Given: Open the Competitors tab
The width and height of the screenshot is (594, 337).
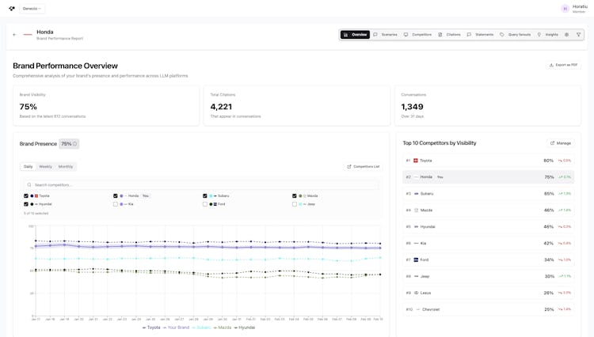Looking at the screenshot, I should point(417,35).
